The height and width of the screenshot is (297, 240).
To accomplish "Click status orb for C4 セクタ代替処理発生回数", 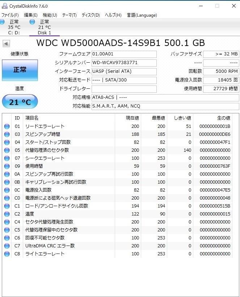I will pos(7,222).
